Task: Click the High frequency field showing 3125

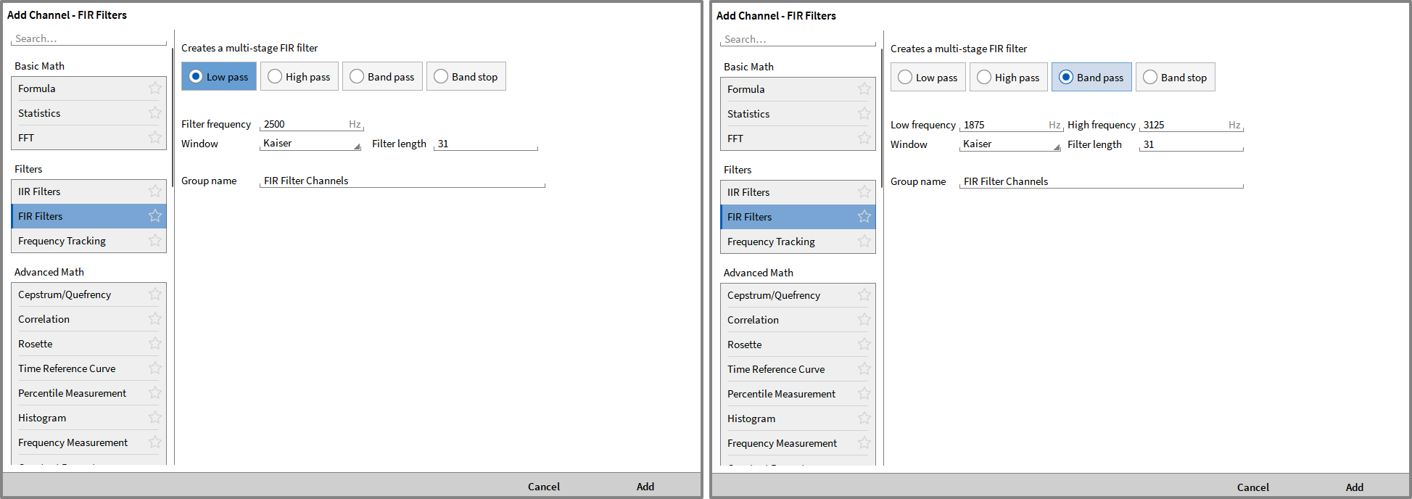Action: [x=1184, y=125]
